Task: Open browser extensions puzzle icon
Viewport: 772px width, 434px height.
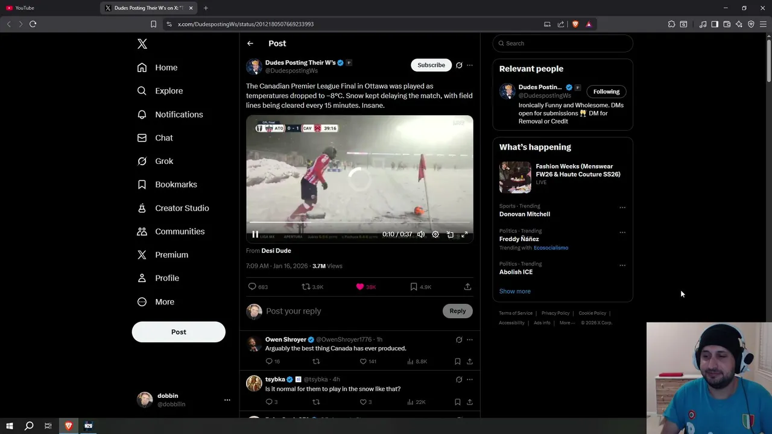Action: pyautogui.click(x=671, y=24)
